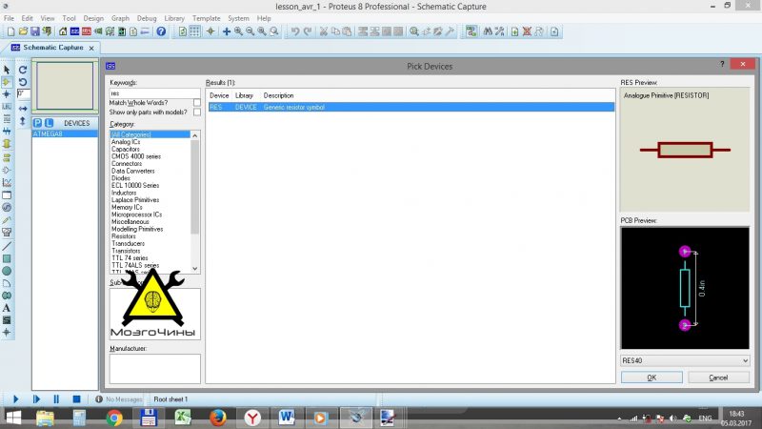Activate the Component Mode tool in the left toolbar
762x429 pixels.
[x=7, y=82]
